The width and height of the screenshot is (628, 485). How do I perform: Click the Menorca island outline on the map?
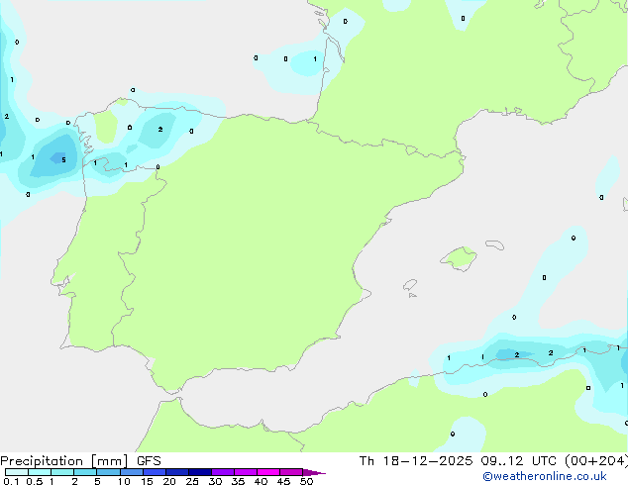[494, 244]
